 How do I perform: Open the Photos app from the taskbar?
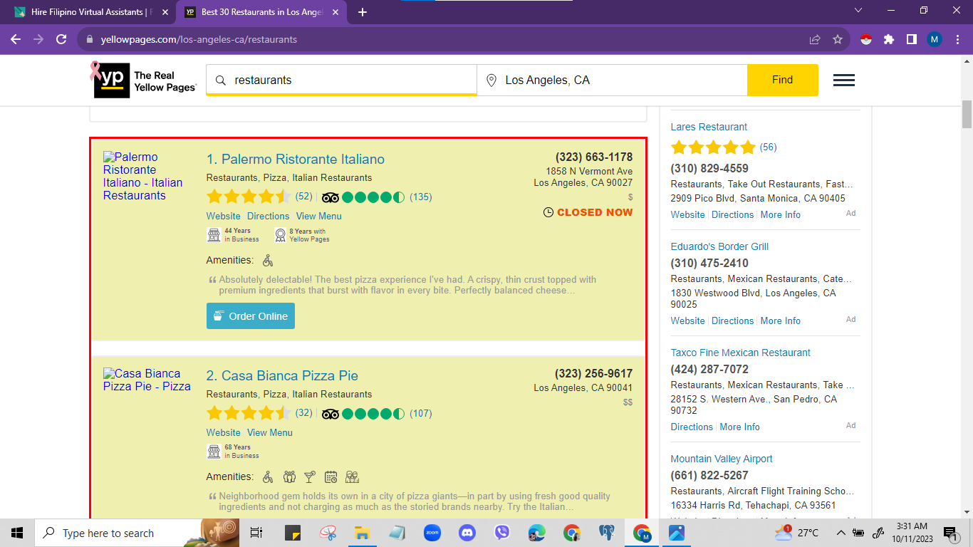pos(677,533)
